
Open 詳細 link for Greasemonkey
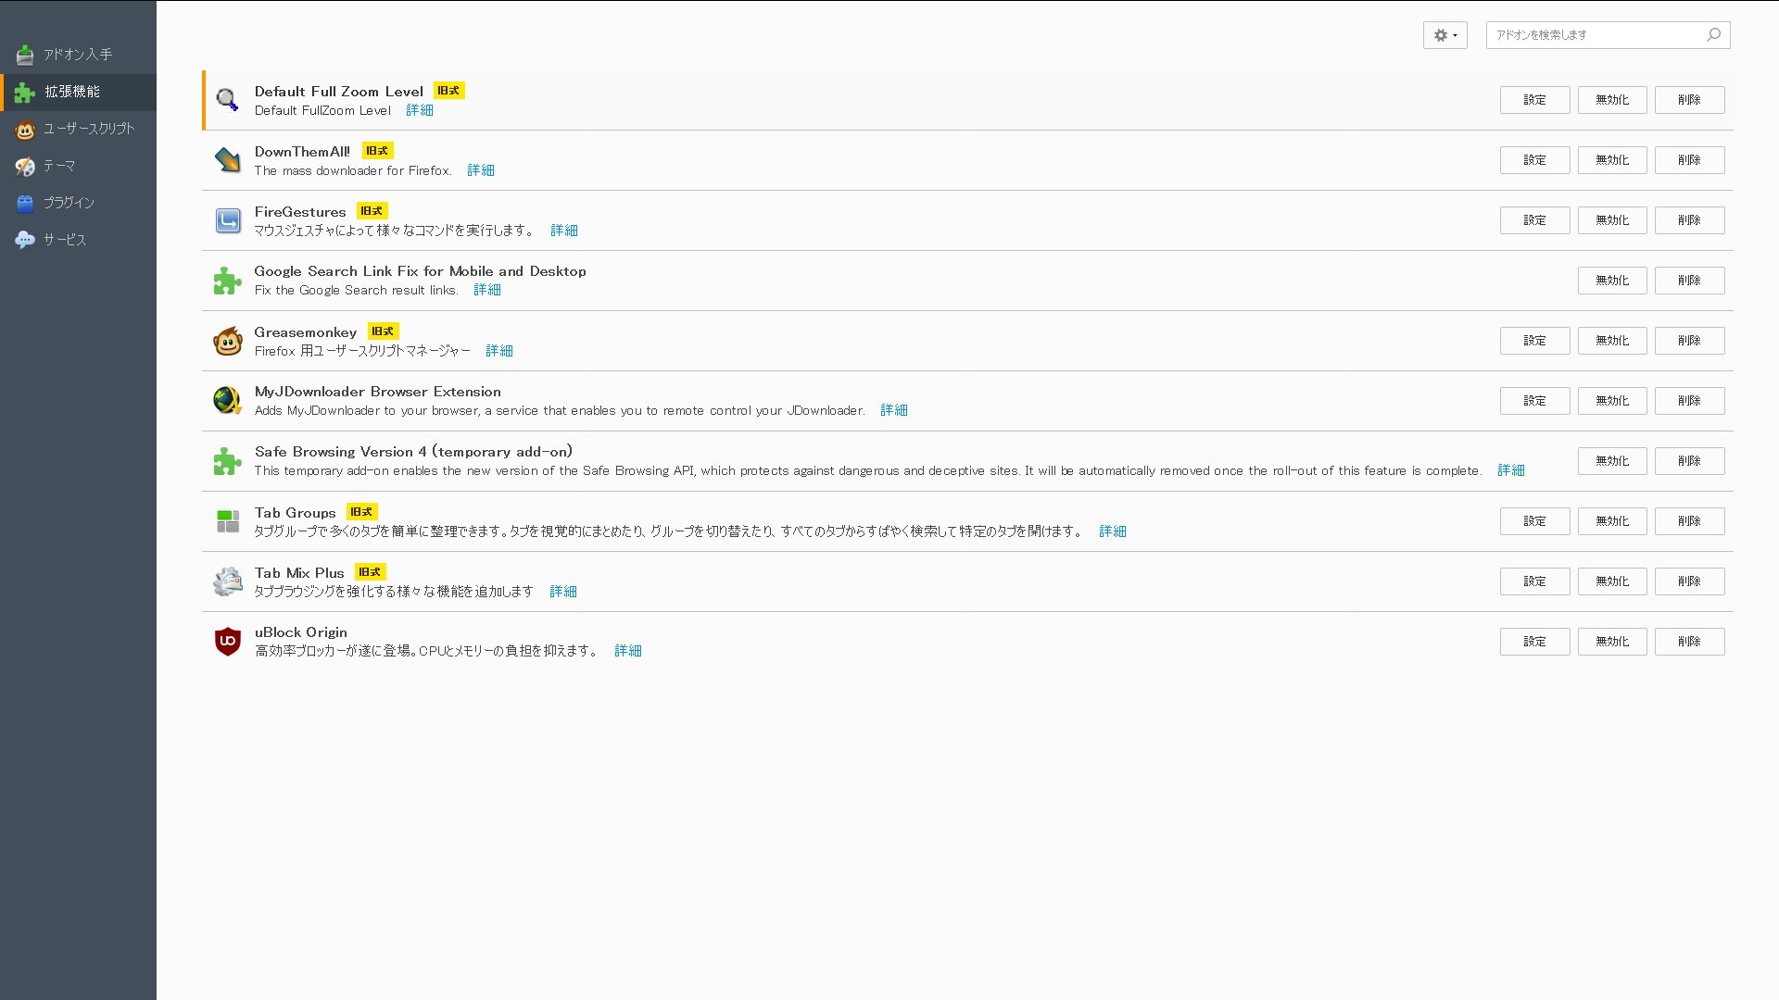click(x=499, y=351)
